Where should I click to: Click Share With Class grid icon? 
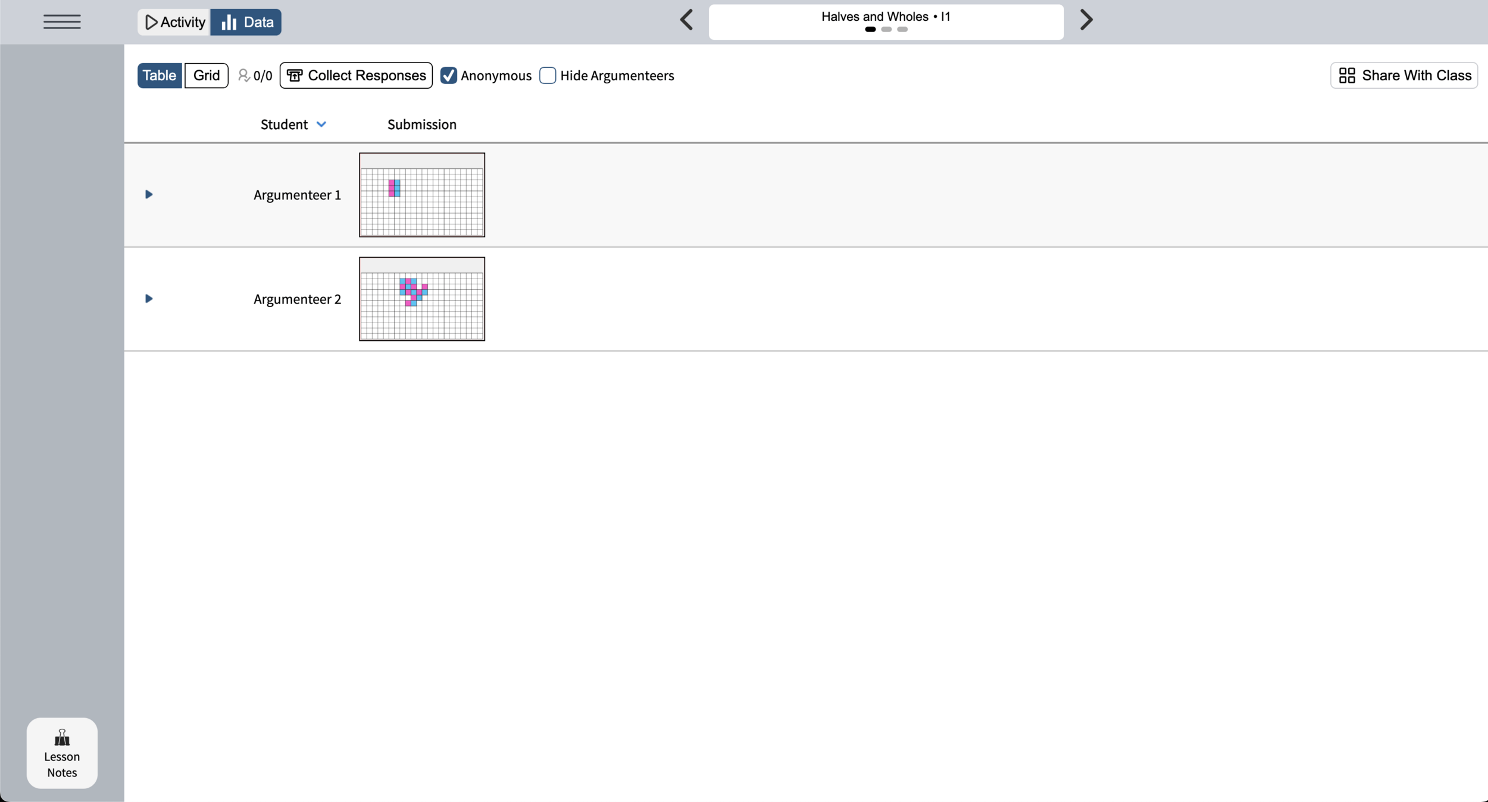coord(1347,76)
